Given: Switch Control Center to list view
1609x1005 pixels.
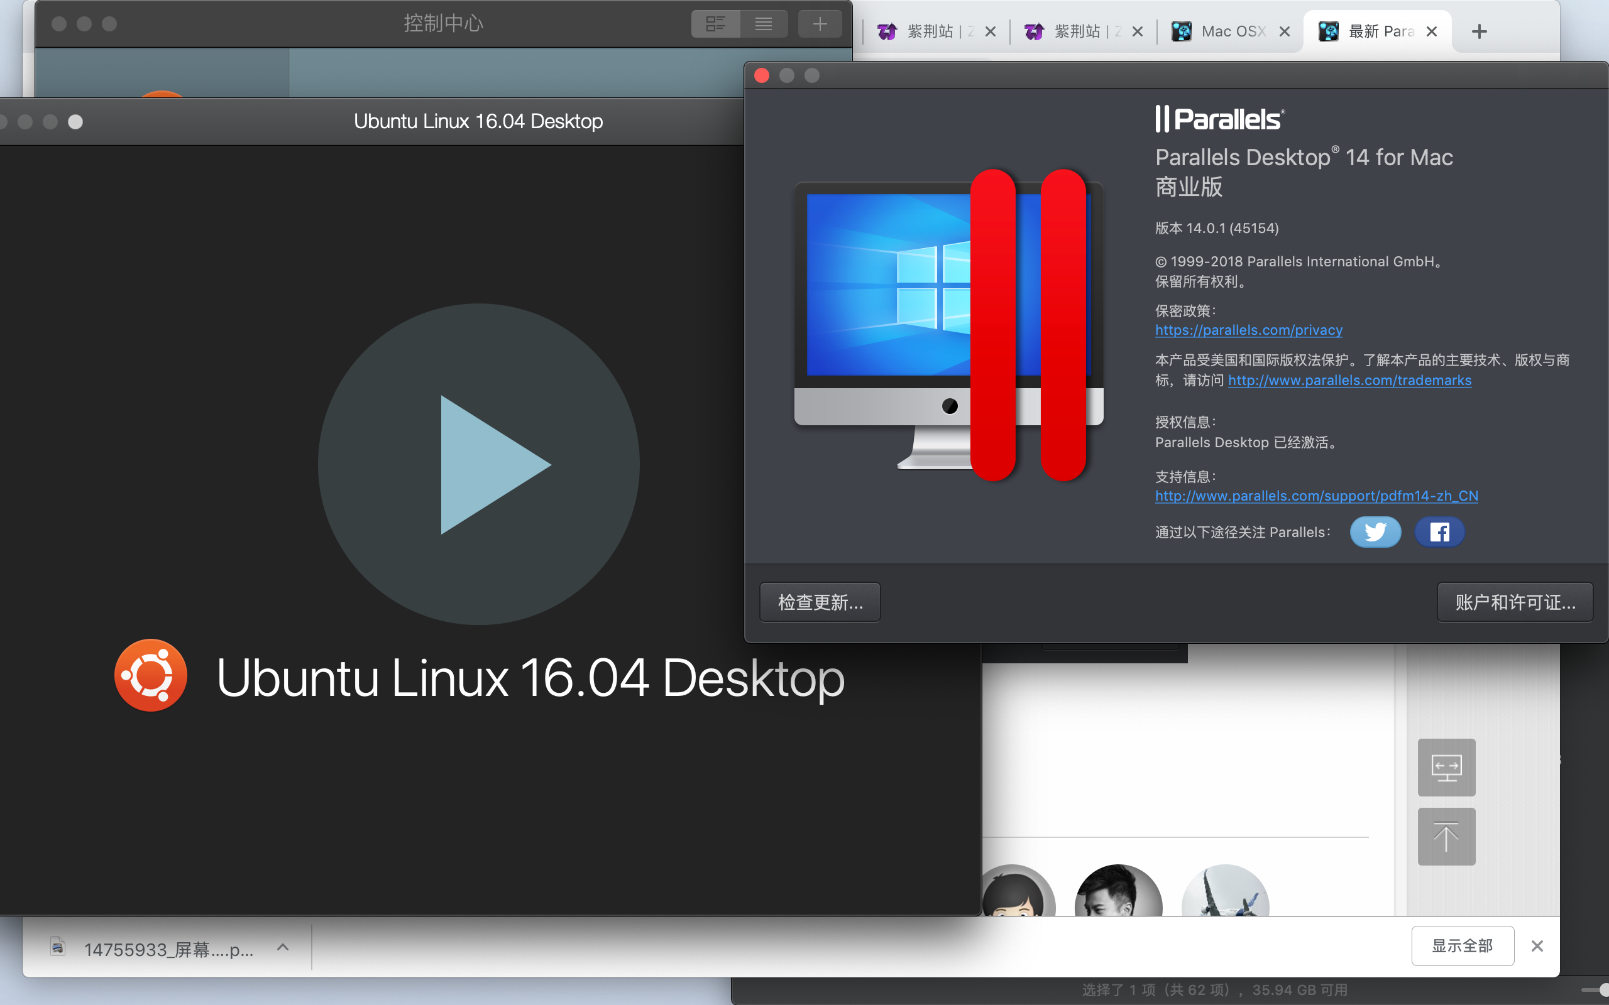Looking at the screenshot, I should click(x=763, y=24).
